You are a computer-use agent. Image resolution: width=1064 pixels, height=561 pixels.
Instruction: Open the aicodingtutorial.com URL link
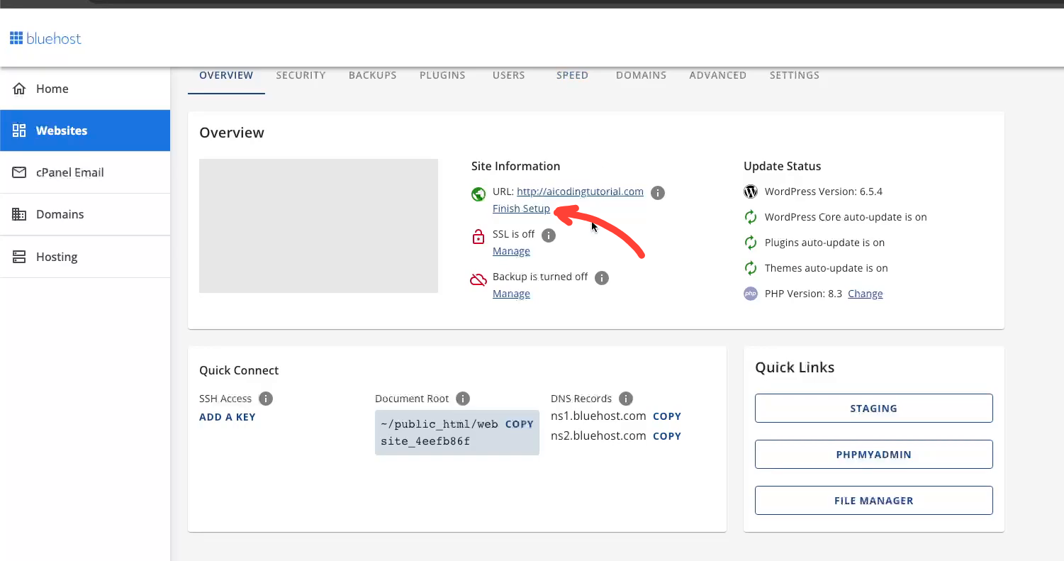pyautogui.click(x=580, y=191)
